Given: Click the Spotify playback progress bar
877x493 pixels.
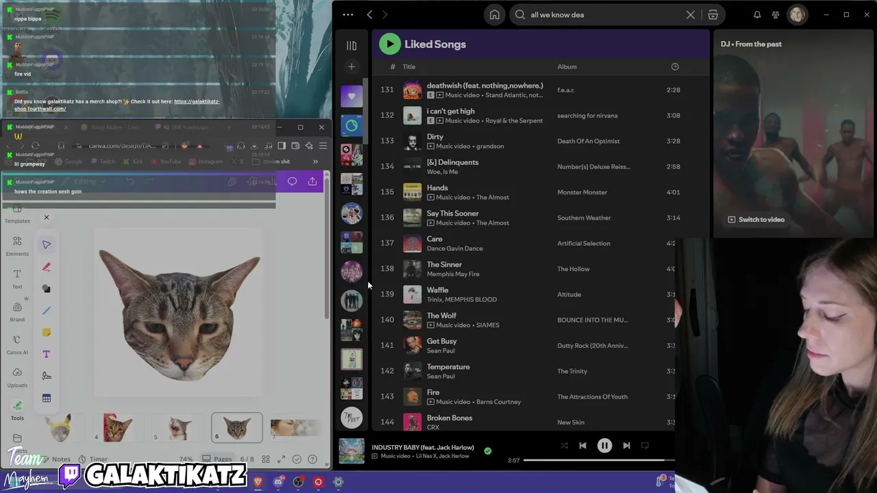Looking at the screenshot, I should point(600,460).
